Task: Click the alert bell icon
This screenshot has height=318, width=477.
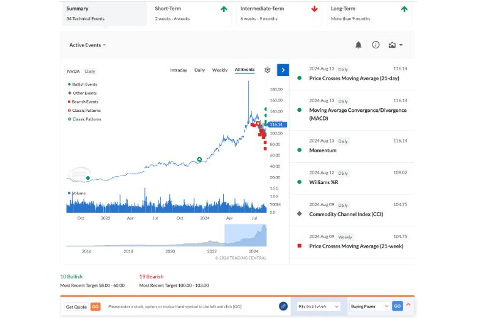Action: [358, 45]
